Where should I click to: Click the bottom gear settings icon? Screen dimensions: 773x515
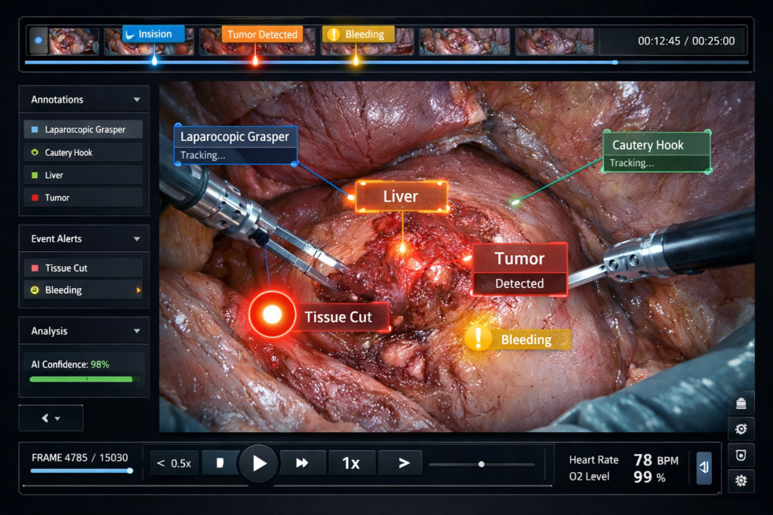pos(741,480)
